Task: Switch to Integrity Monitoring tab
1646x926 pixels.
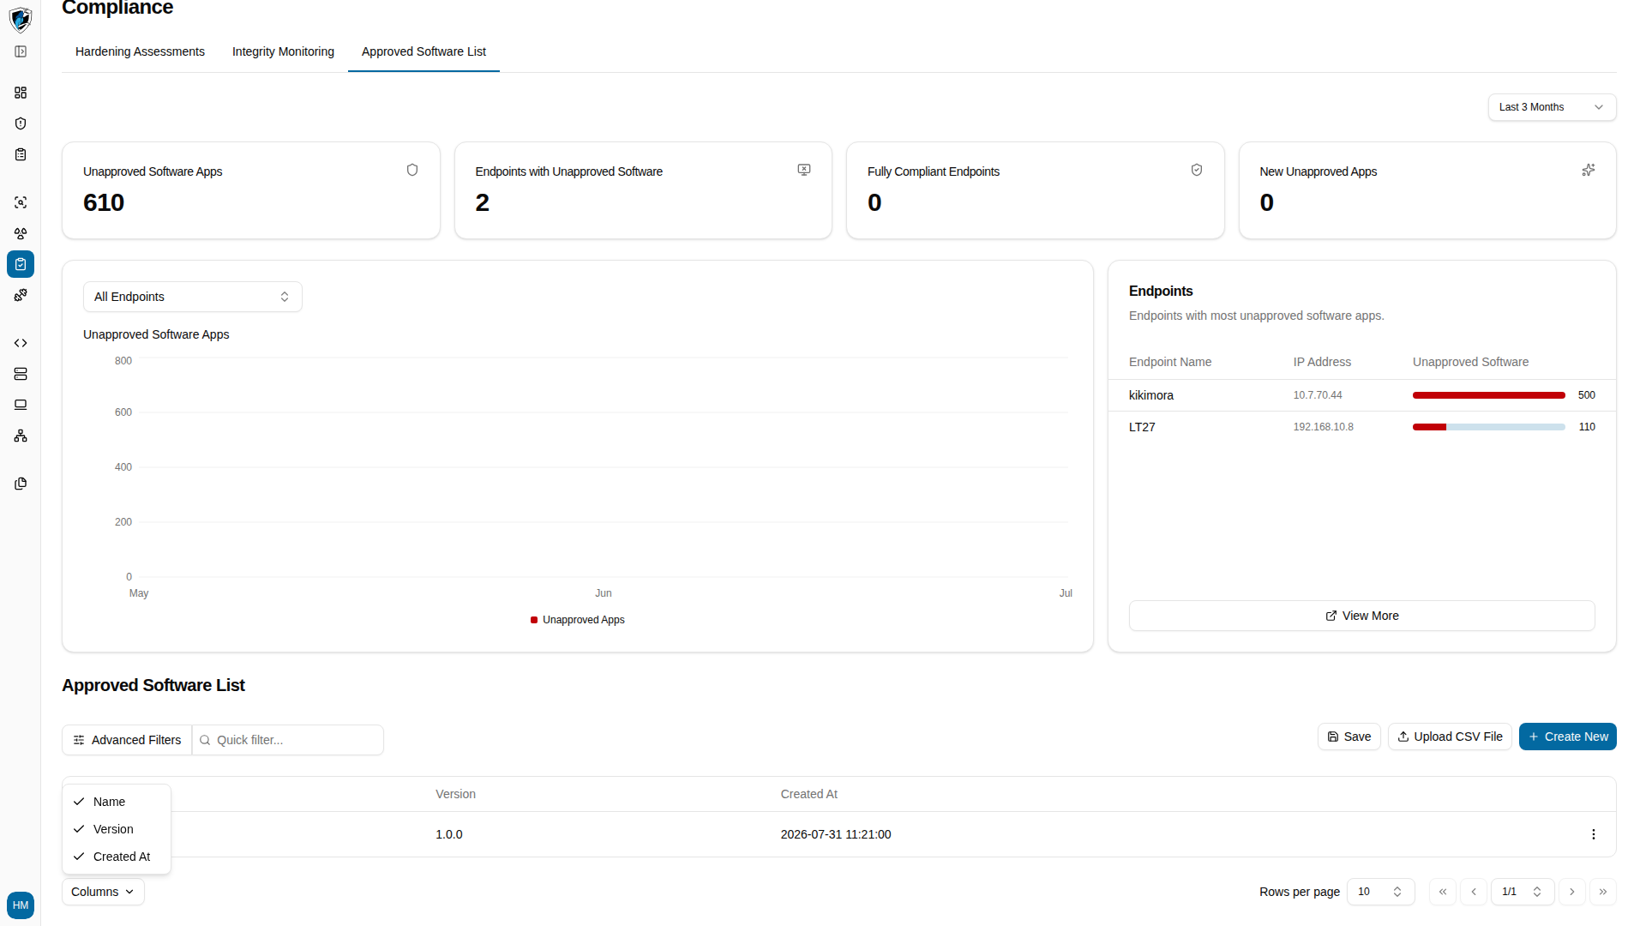Action: pos(283,51)
